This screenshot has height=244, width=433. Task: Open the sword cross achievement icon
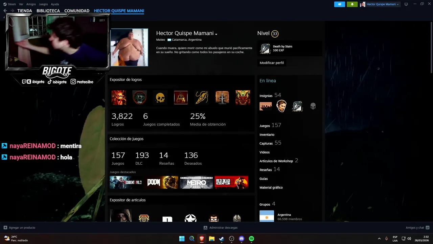222,98
